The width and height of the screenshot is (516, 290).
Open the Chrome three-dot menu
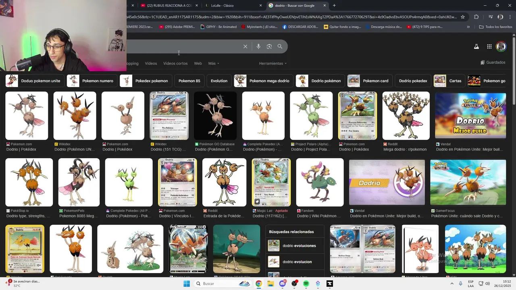pos(510,17)
